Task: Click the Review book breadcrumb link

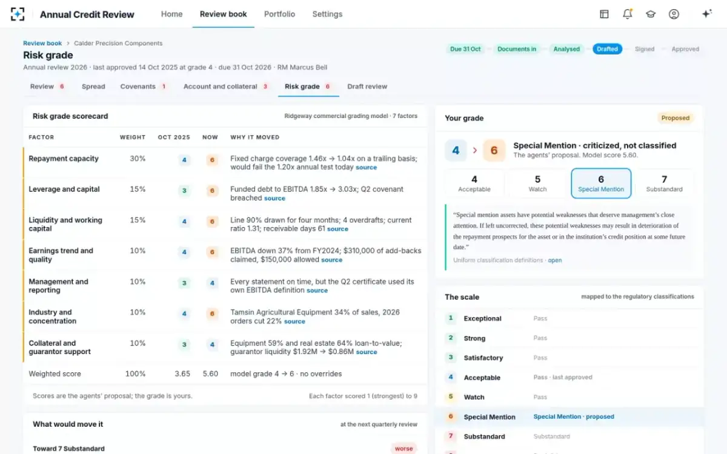Action: (x=42, y=44)
